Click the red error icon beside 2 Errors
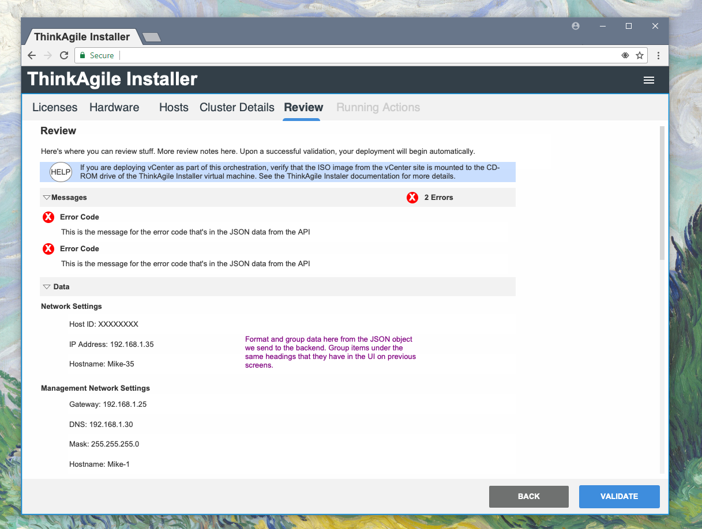This screenshot has height=529, width=702. (x=412, y=198)
